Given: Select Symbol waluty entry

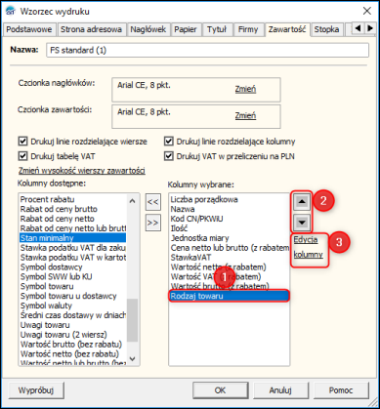Looking at the screenshot, I should click(x=72, y=306).
